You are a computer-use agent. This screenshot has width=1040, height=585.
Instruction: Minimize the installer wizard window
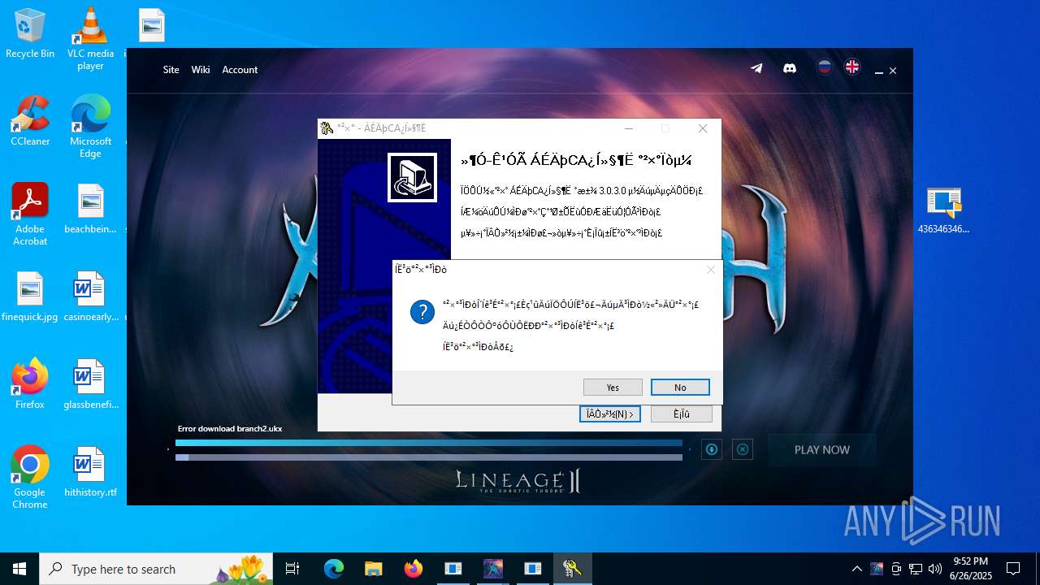(x=628, y=128)
